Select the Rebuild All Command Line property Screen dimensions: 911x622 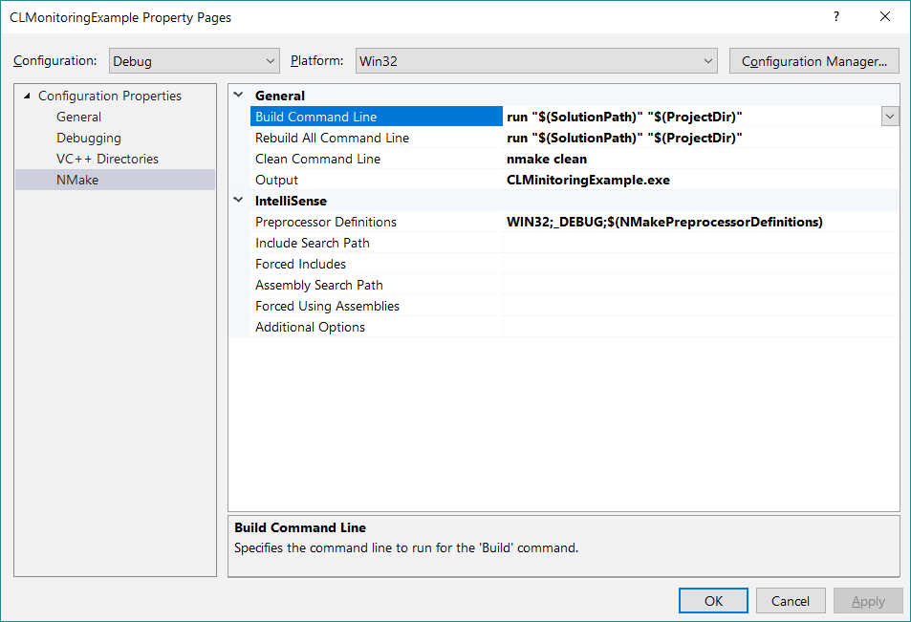332,138
